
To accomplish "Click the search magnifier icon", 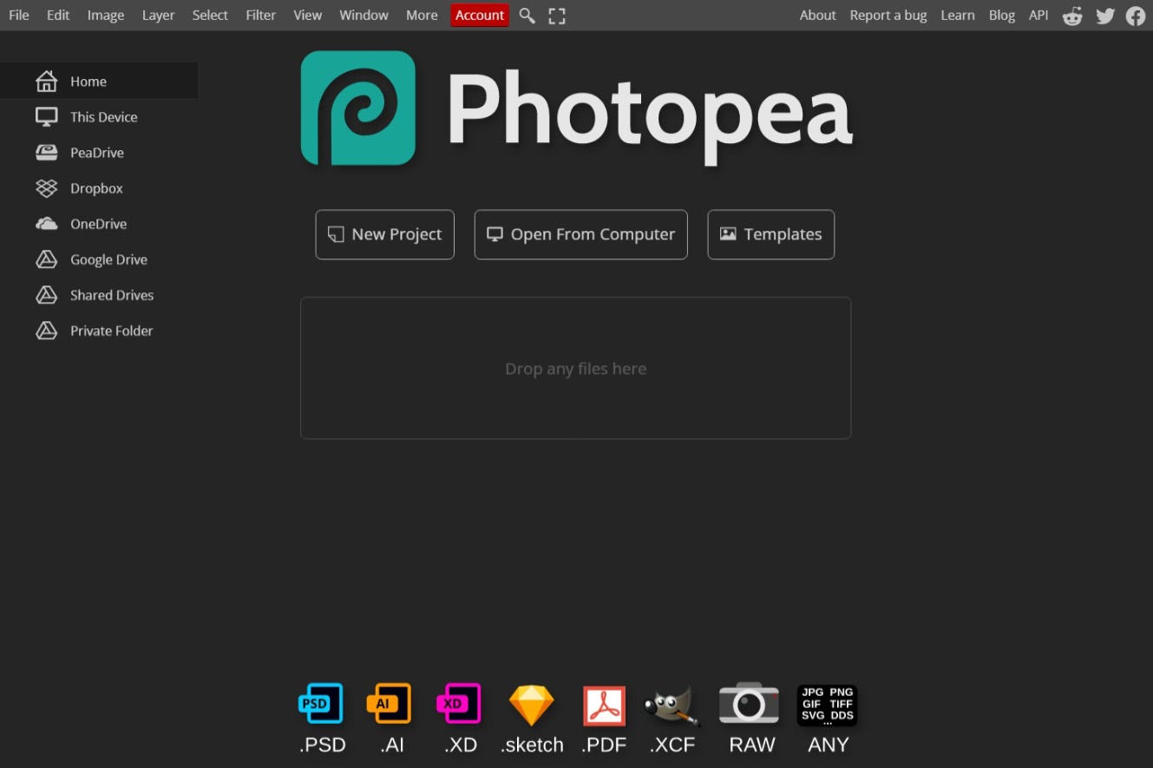I will coord(527,16).
